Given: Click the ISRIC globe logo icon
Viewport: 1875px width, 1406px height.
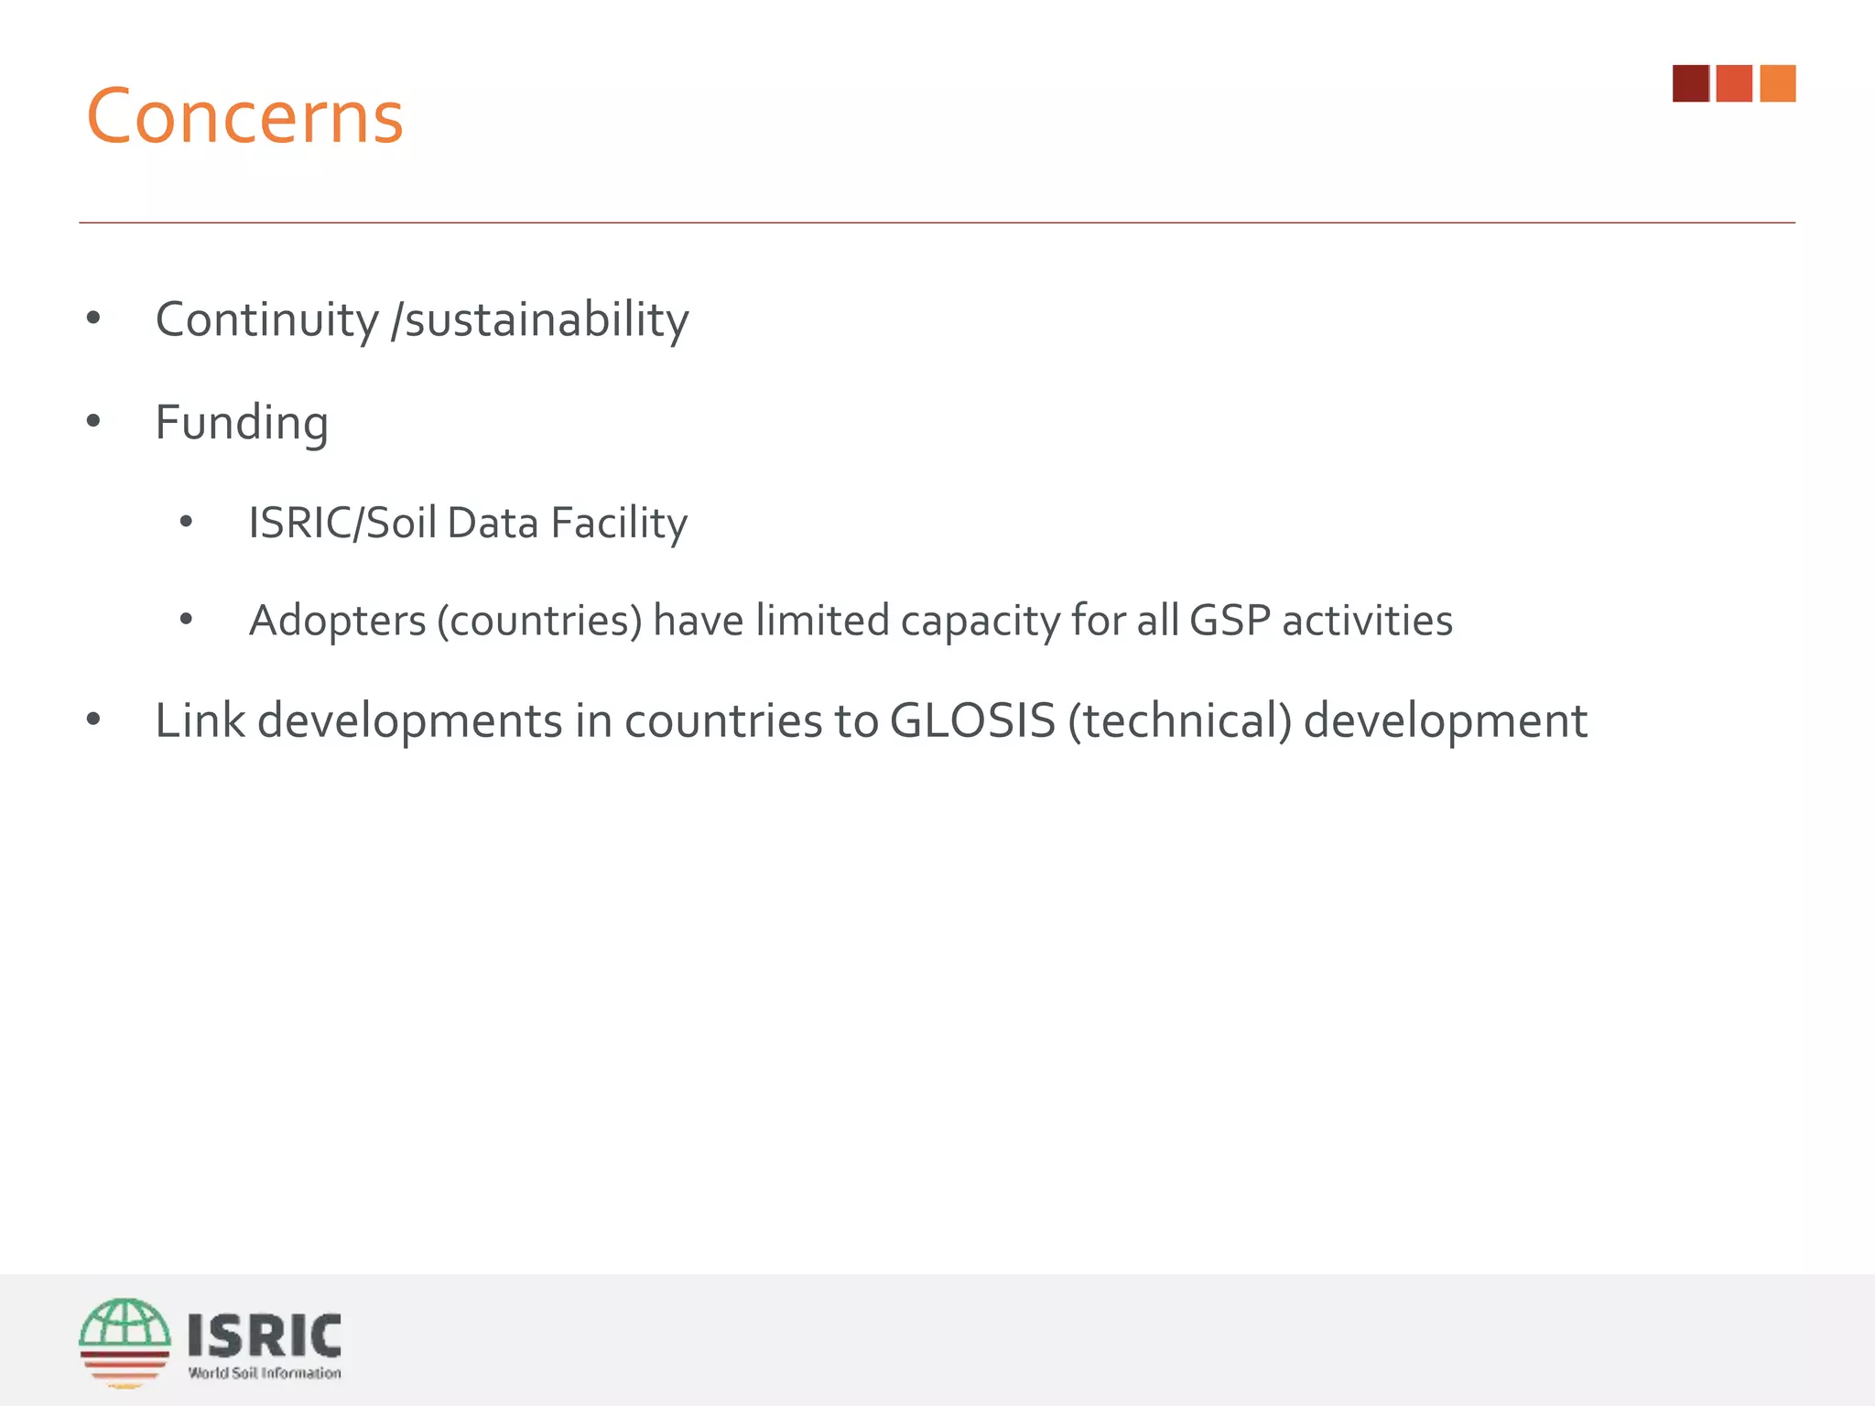Looking at the screenshot, I should pos(125,1343).
